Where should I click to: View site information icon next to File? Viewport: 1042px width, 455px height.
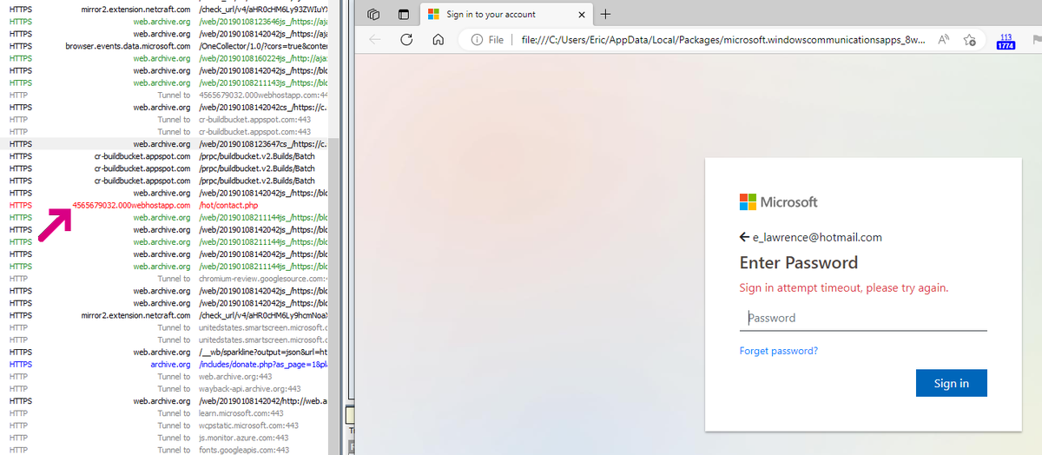pos(476,40)
